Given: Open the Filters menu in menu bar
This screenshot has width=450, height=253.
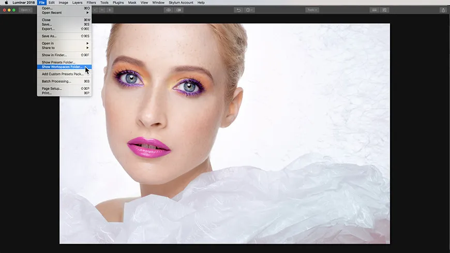Looking at the screenshot, I should pyautogui.click(x=91, y=3).
